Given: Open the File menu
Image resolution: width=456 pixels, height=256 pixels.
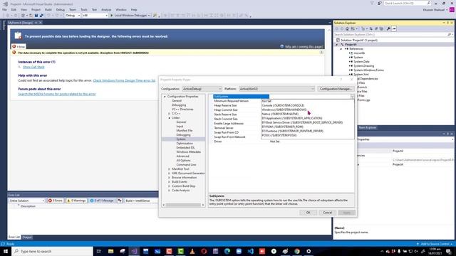Looking at the screenshot, I should (4, 9).
